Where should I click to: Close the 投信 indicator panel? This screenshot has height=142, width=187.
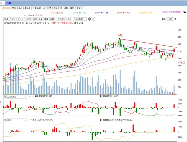pos(5,120)
